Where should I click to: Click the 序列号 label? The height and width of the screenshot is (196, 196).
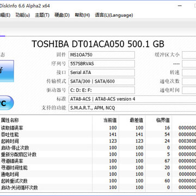point(59,64)
